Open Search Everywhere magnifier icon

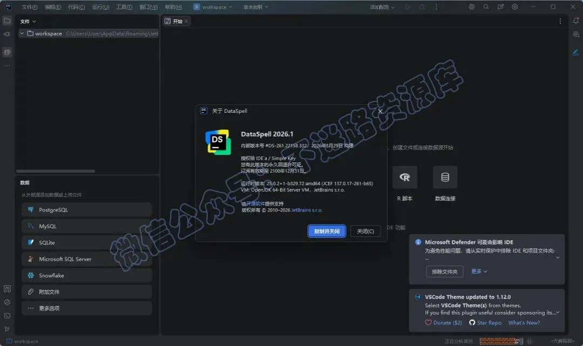[486, 6]
